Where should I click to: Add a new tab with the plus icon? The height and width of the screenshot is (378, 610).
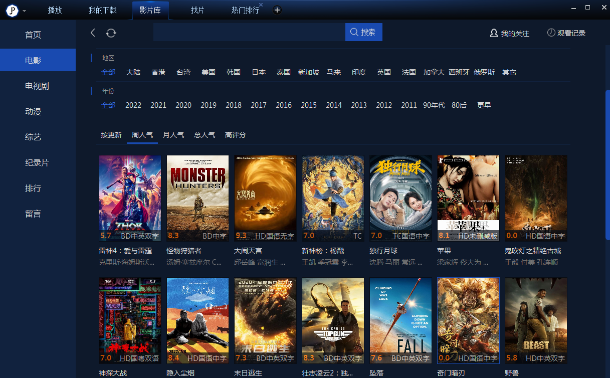[277, 10]
